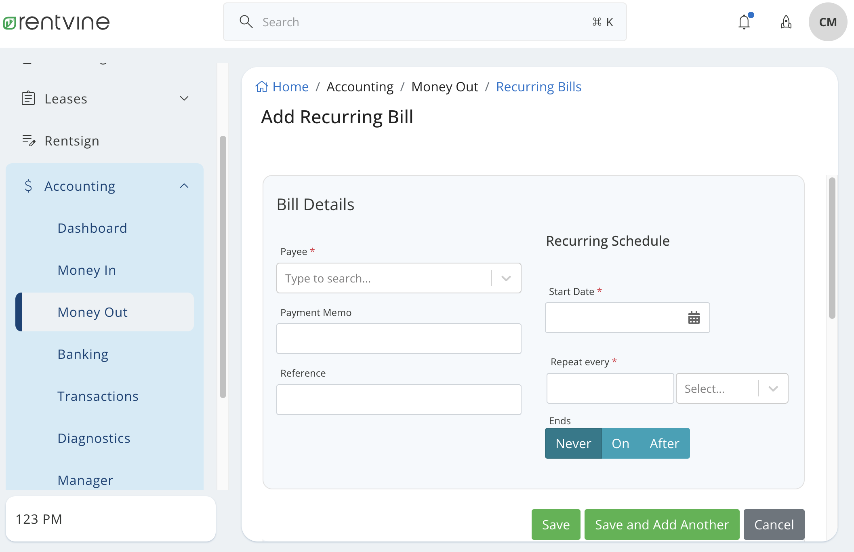Image resolution: width=854 pixels, height=552 pixels.
Task: Click the Leases sidebar icon
Action: pyautogui.click(x=28, y=98)
